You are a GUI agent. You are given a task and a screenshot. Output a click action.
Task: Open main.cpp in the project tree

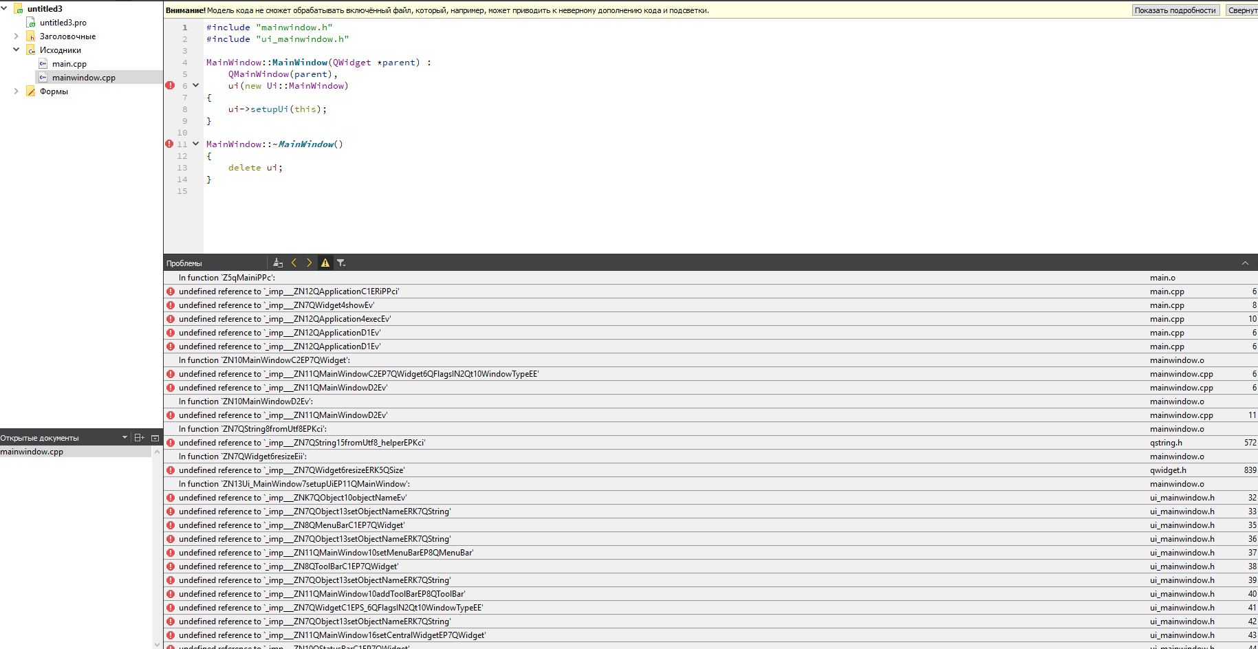tap(69, 64)
